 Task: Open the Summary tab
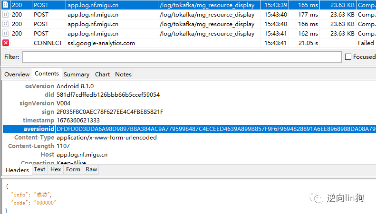pyautogui.click(x=76, y=74)
